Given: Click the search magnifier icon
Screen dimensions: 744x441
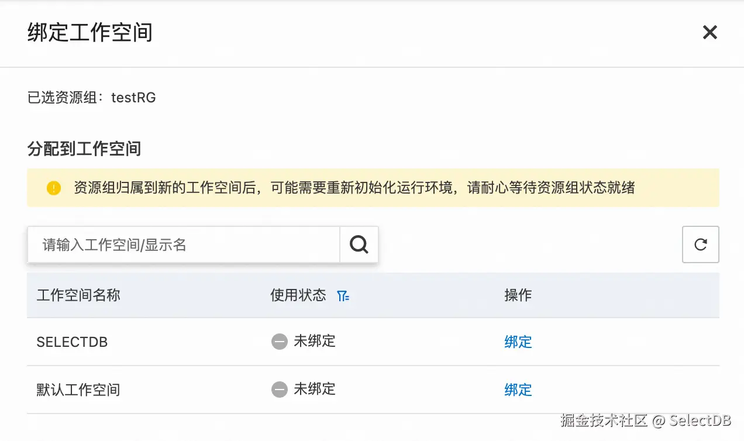Looking at the screenshot, I should pos(359,244).
